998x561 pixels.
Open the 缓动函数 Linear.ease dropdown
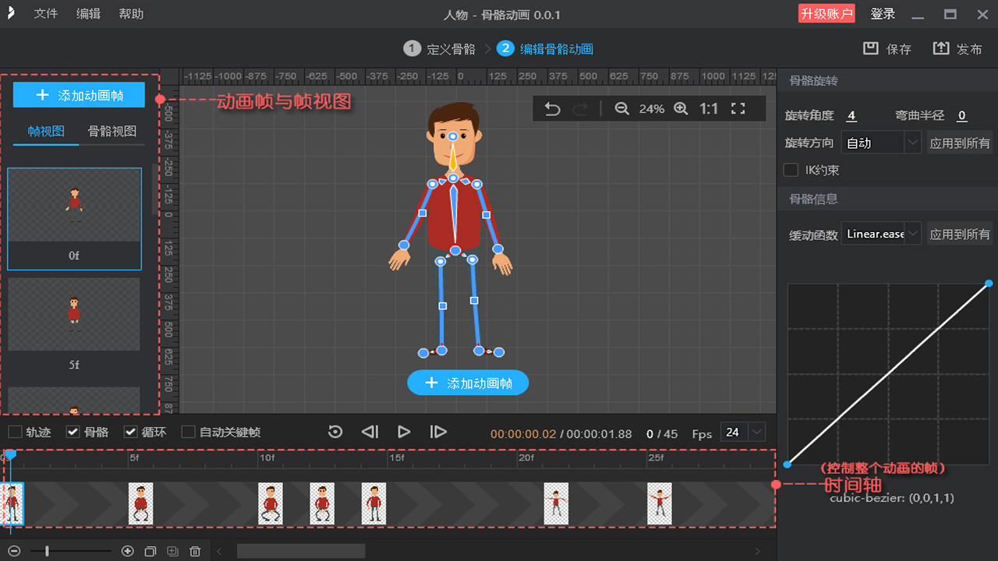[881, 234]
